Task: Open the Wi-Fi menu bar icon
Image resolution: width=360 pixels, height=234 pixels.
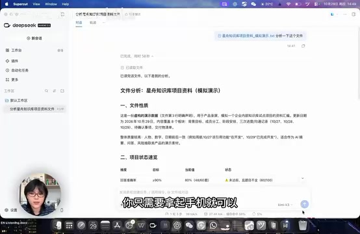Action: 289,4
